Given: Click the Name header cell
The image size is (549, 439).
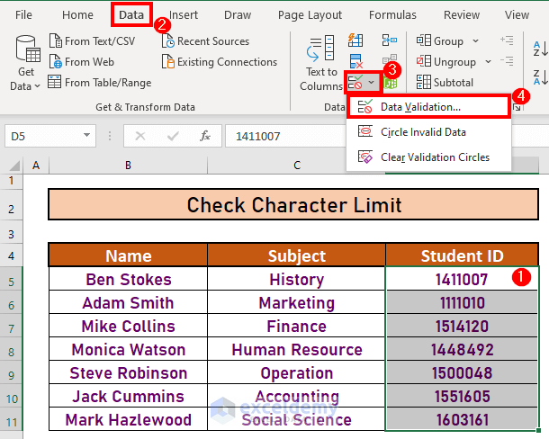Looking at the screenshot, I should [128, 255].
